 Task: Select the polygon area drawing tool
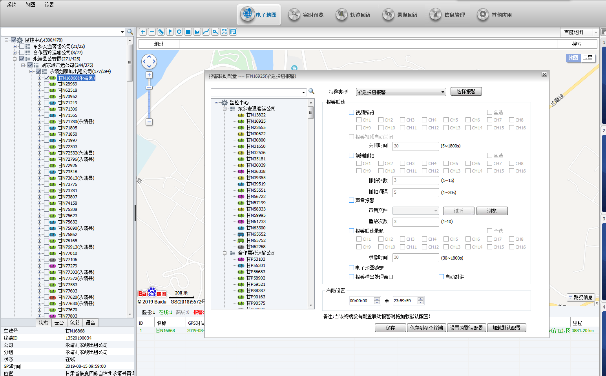click(x=197, y=32)
